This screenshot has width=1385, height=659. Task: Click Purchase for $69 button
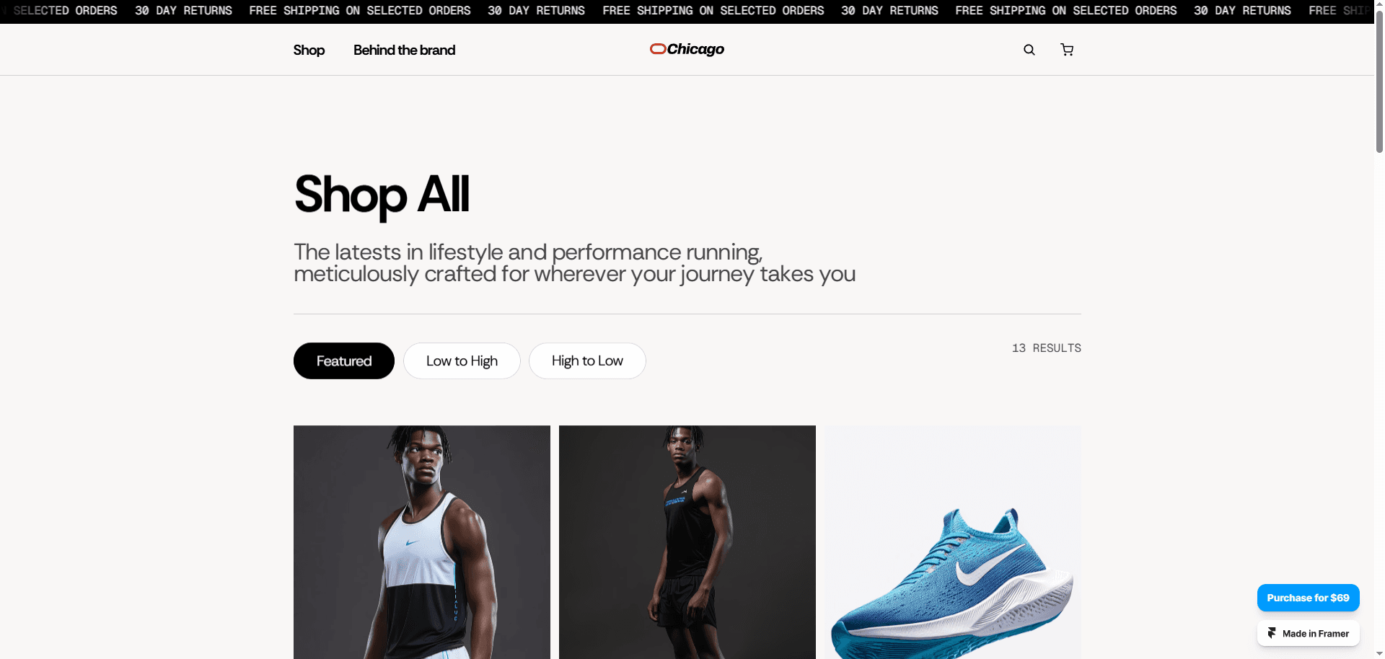[1308, 598]
